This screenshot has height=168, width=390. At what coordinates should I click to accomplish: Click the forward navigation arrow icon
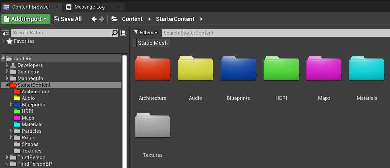[x=102, y=19]
